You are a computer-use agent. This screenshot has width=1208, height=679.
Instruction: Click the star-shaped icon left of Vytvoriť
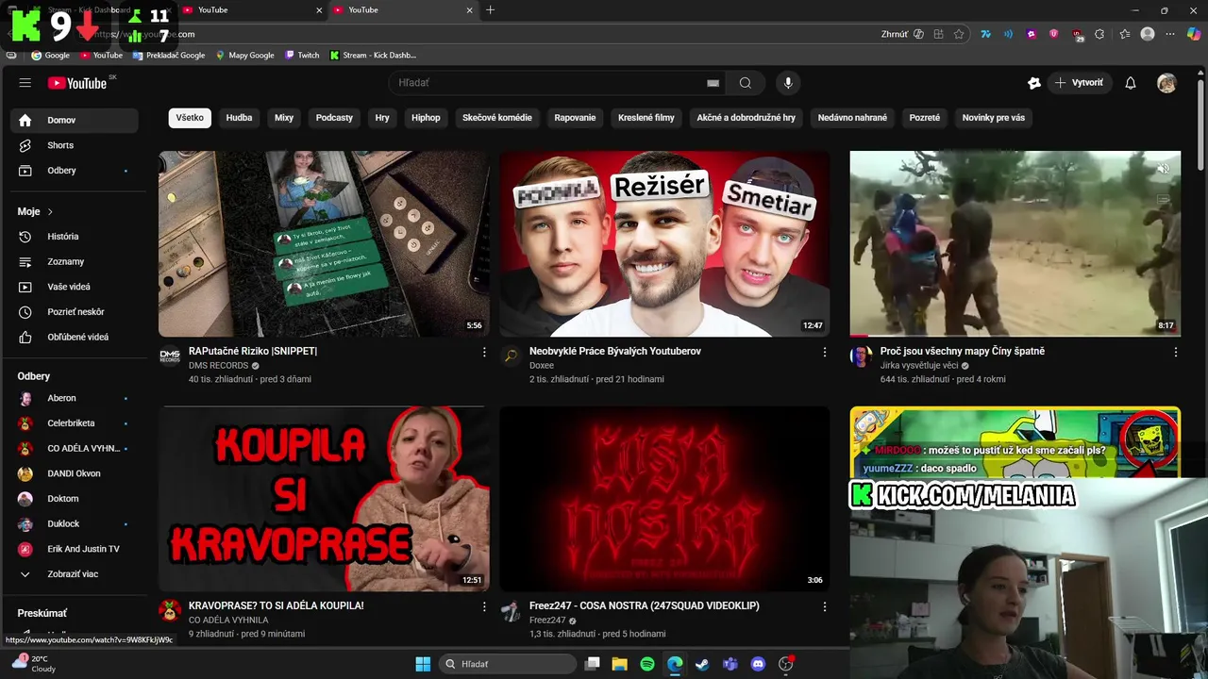[1034, 83]
